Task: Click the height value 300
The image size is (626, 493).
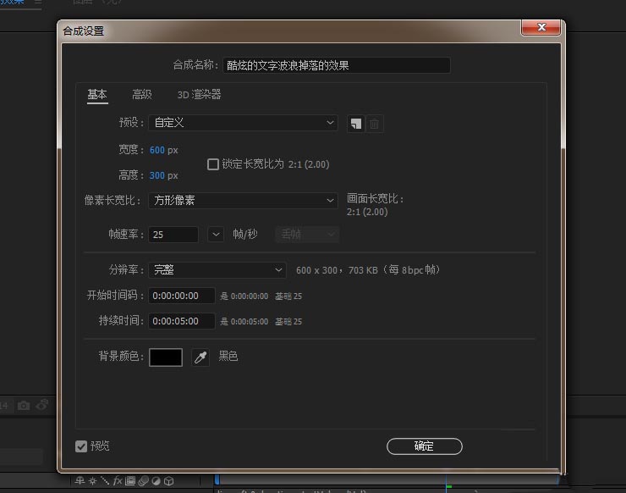Action: [x=156, y=175]
